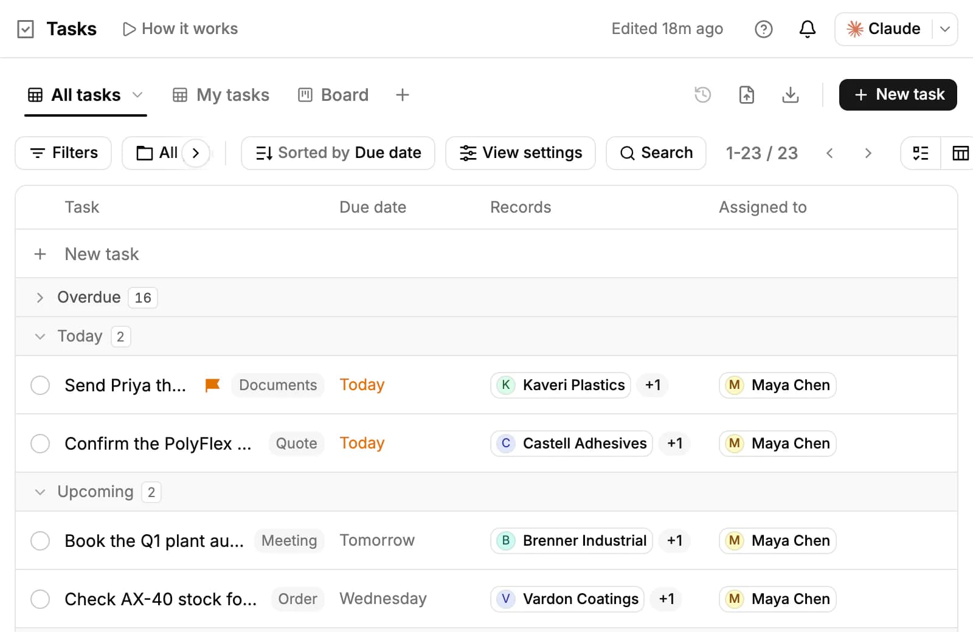The height and width of the screenshot is (632, 973).
Task: Click the plus icon in New task row
Action: pyautogui.click(x=40, y=254)
